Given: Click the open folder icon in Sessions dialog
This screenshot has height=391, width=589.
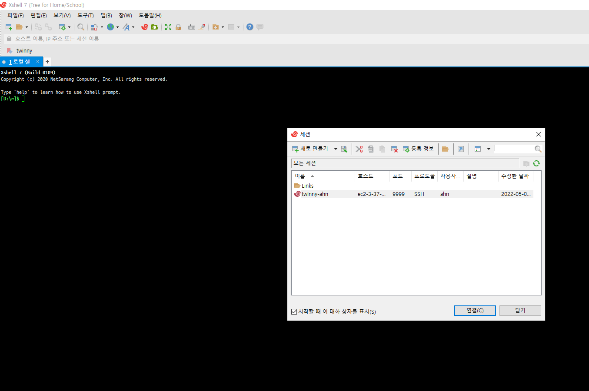Looking at the screenshot, I should pyautogui.click(x=445, y=149).
